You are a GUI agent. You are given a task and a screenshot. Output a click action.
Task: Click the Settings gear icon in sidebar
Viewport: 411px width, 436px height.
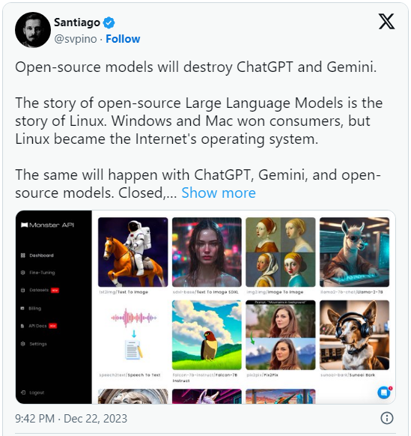(22, 344)
